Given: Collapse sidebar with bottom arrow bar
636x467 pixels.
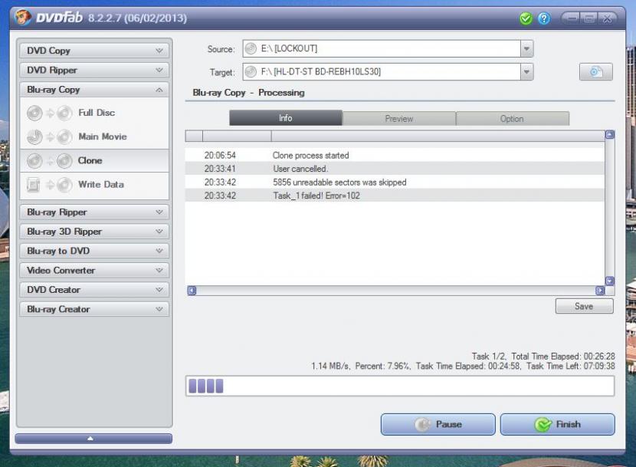Looking at the screenshot, I should [93, 439].
